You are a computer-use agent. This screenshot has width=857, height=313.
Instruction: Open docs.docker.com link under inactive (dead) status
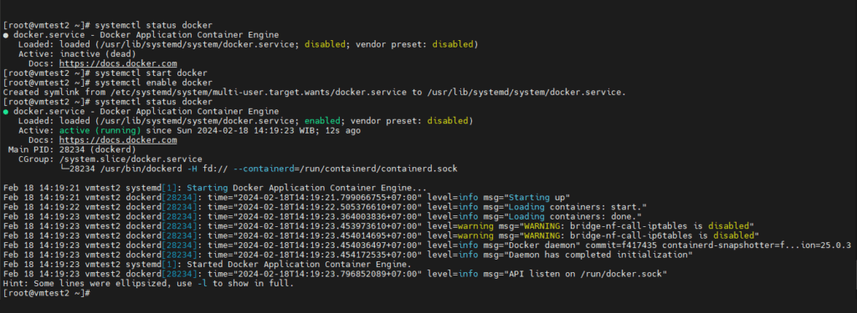[118, 63]
